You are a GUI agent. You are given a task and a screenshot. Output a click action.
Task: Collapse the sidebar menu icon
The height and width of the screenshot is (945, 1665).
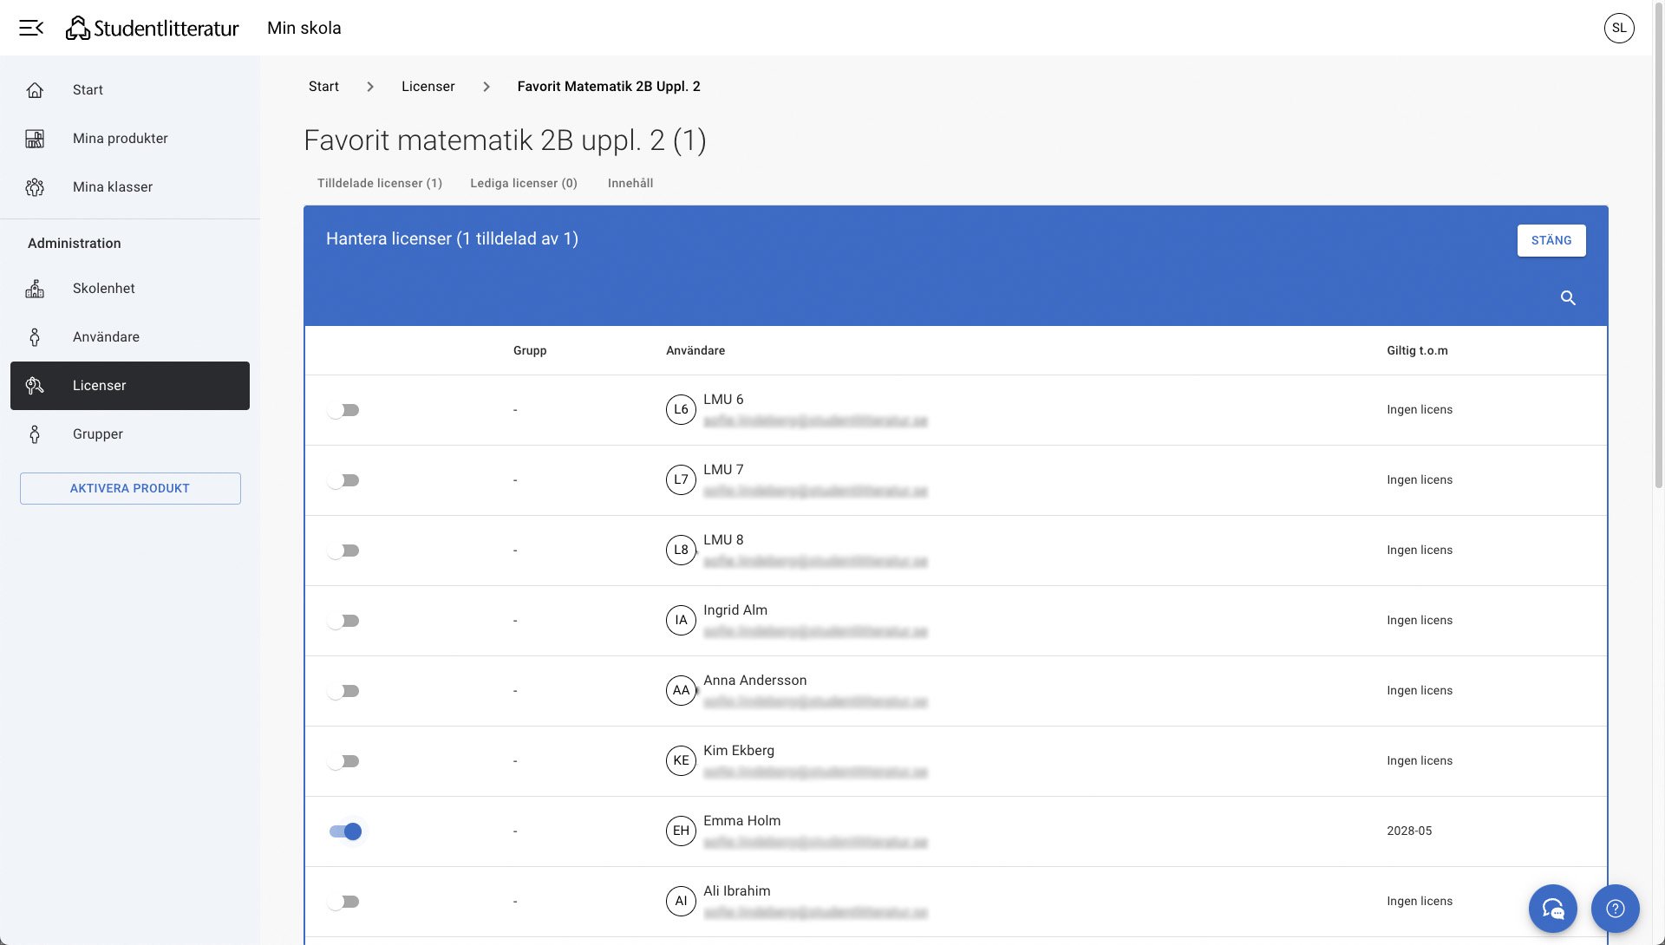(31, 28)
